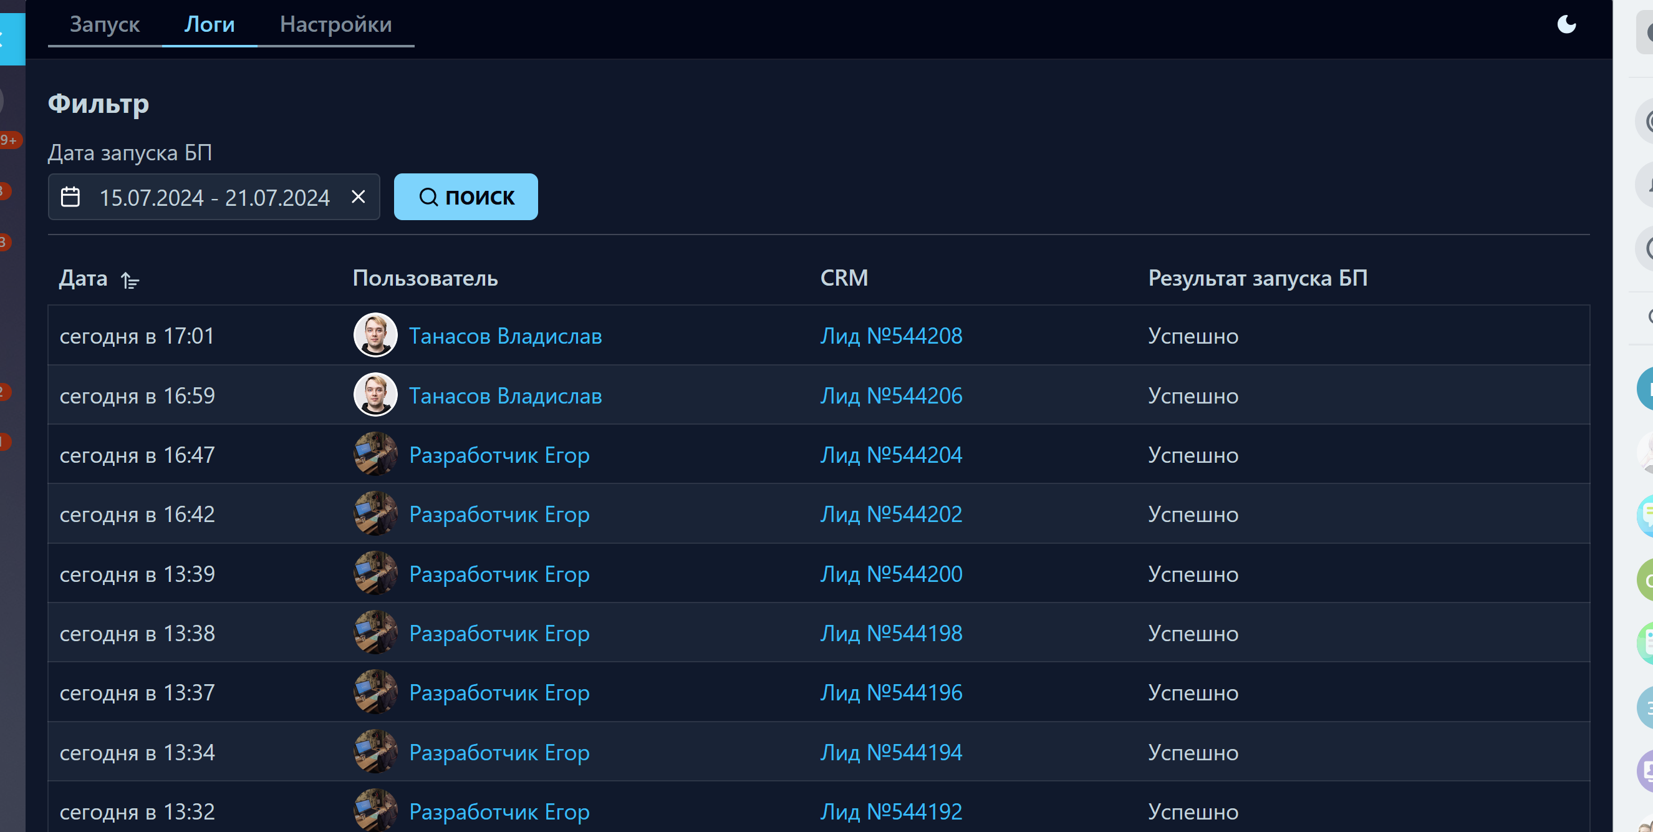This screenshot has width=1653, height=832.
Task: Click the 9+ notification badge in sidebar
Action: (x=9, y=140)
